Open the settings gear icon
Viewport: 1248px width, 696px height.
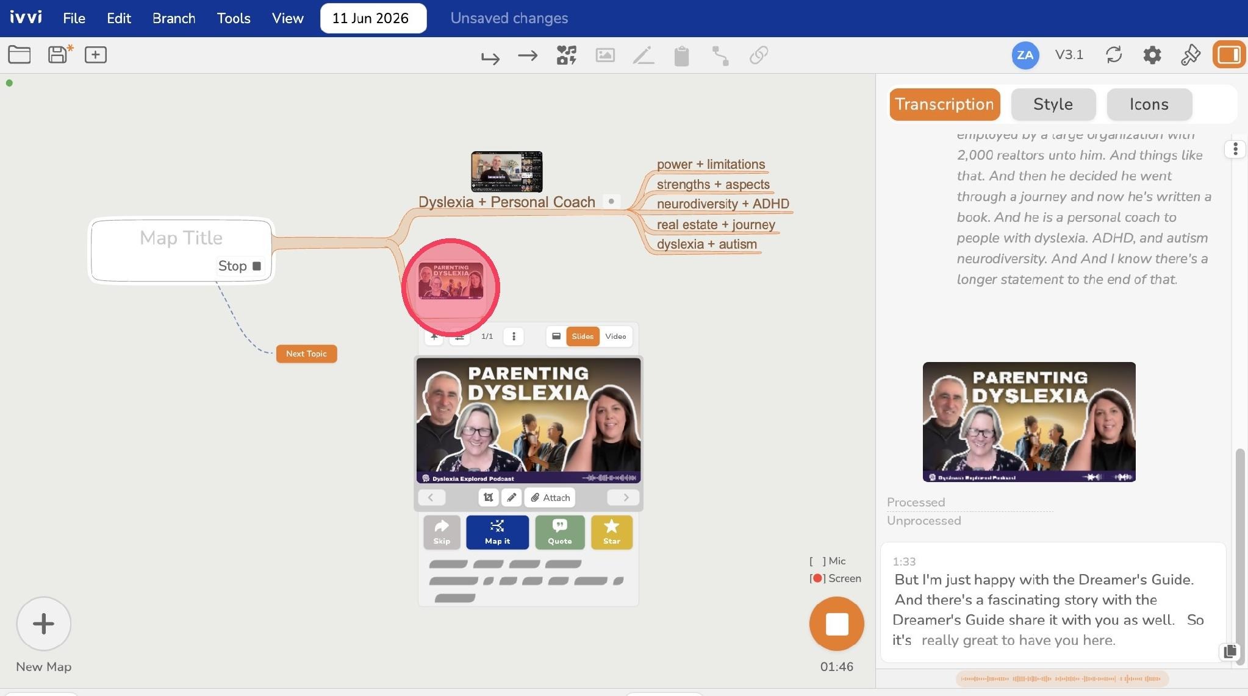(x=1152, y=55)
